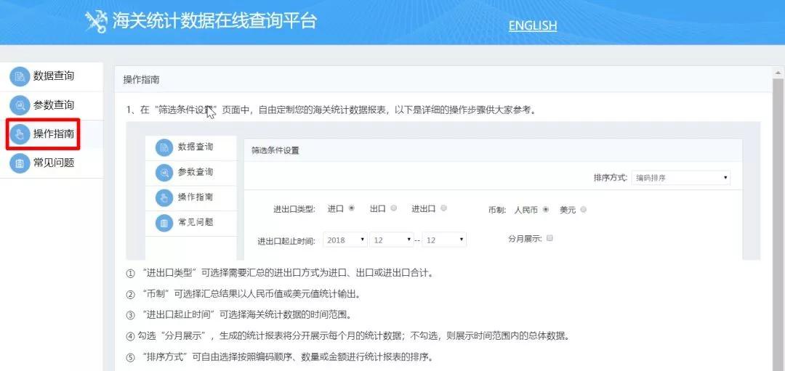Click the 进出口起止时间: label
Screen dimensions: 785x371
[x=286, y=241]
